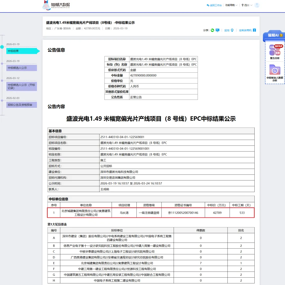Click bidder C 中核华泰建设有限公司 row
This screenshot has width=285, height=285.
[x=151, y=251]
